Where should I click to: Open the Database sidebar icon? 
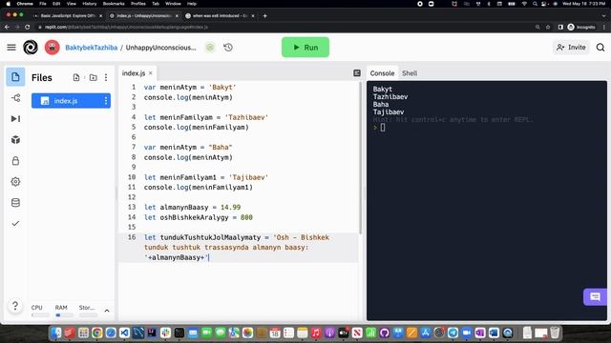point(15,203)
